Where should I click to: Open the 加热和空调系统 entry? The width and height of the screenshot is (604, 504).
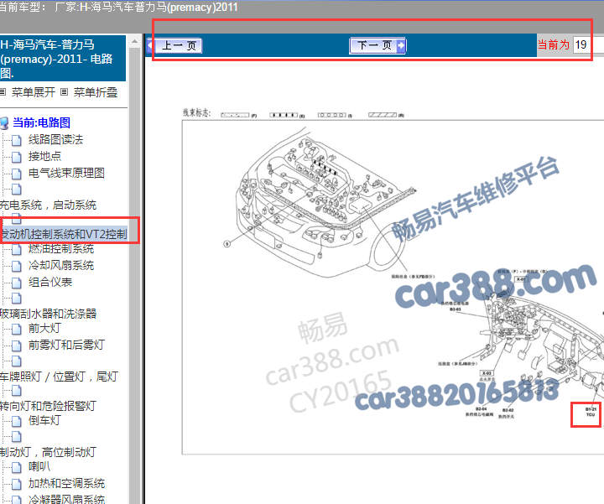66,483
